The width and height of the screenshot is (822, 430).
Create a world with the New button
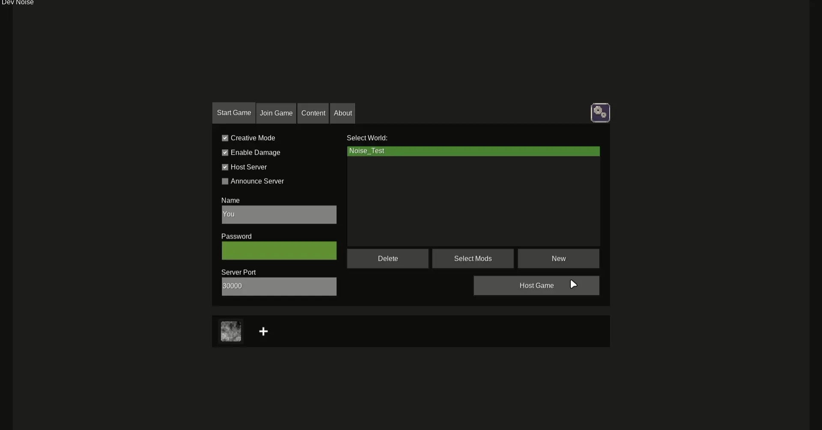click(558, 259)
